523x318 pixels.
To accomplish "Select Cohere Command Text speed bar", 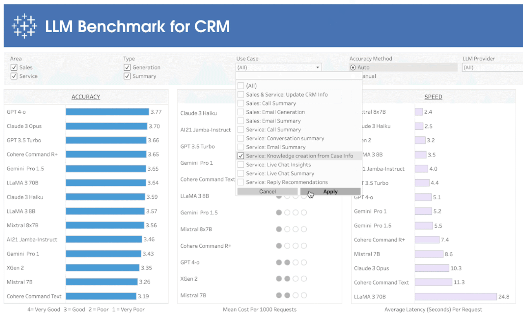I will 433,282.
